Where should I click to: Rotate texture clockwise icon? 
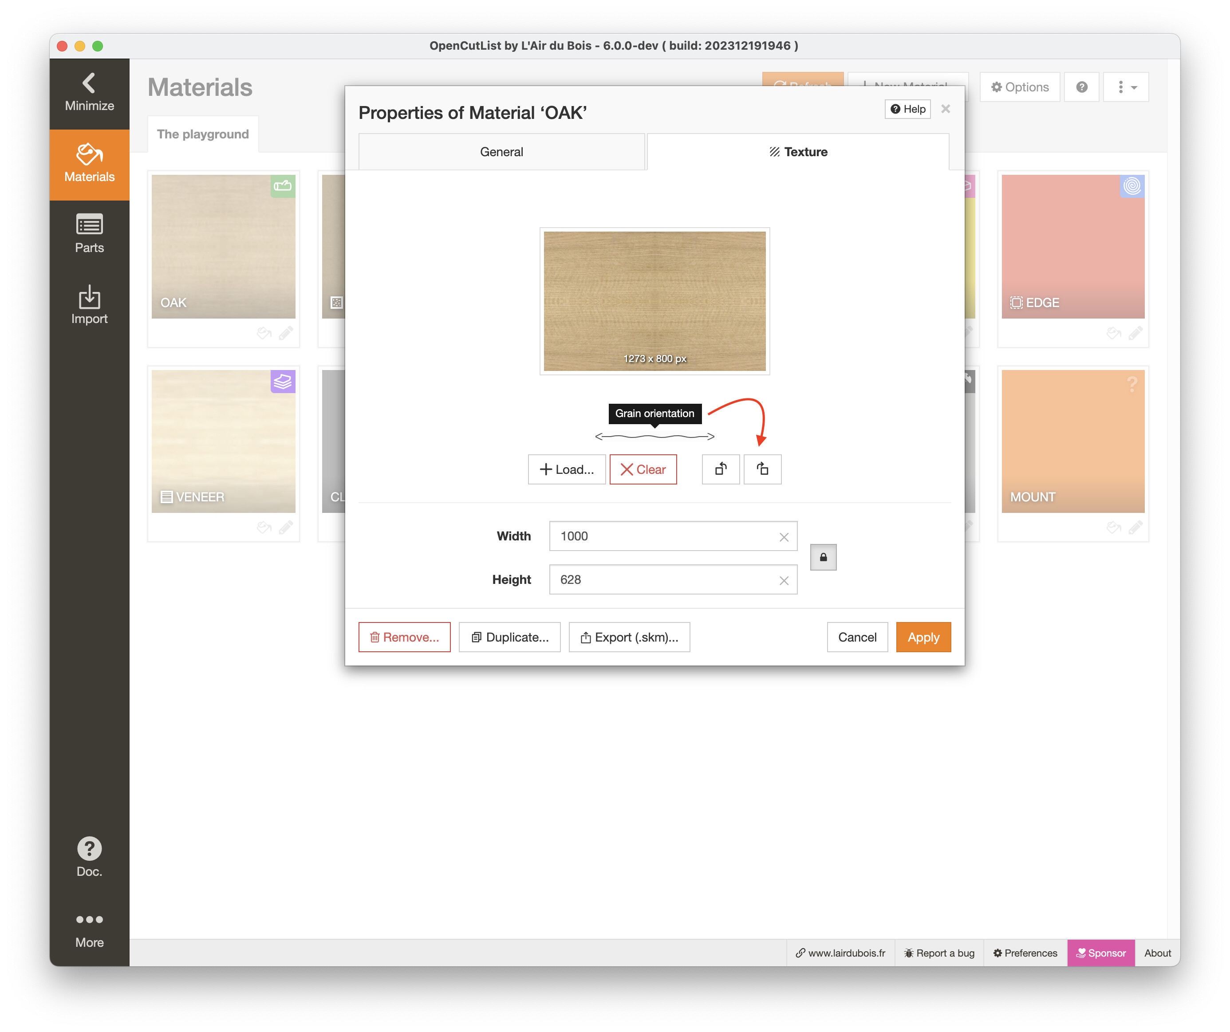762,469
